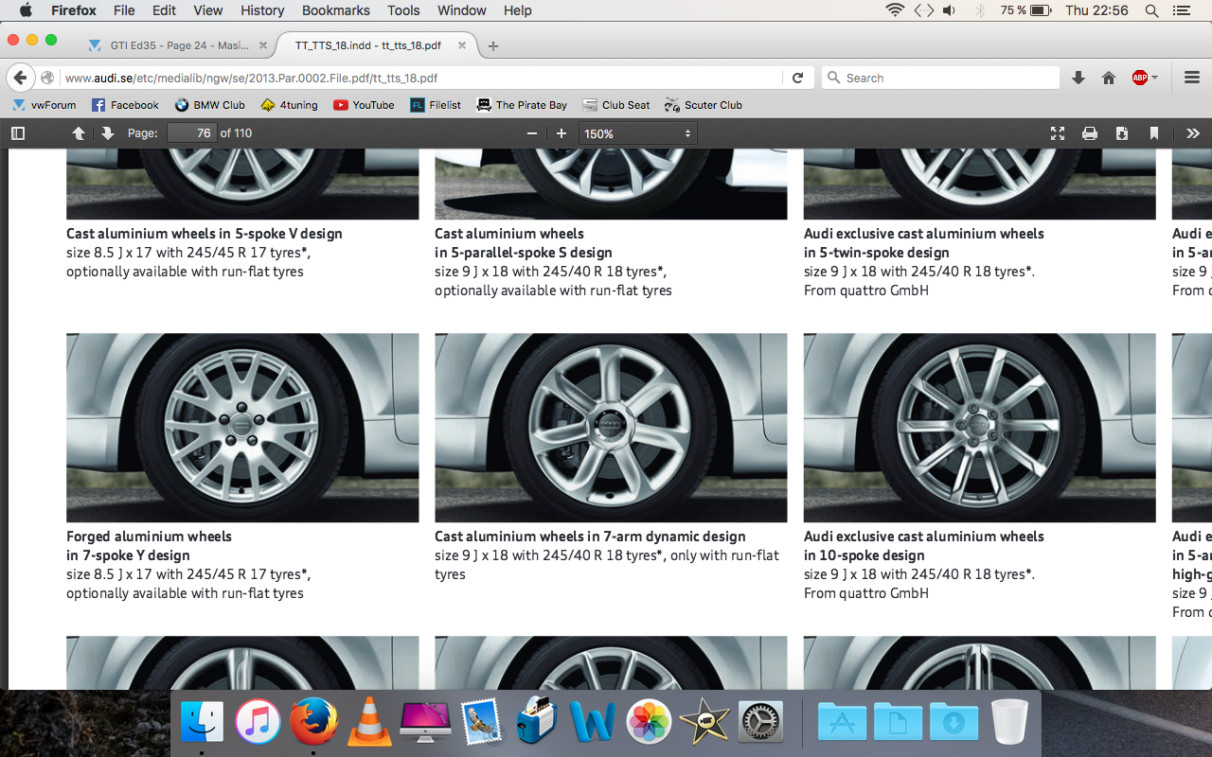
Task: Open Firefox hamburger menu
Action: tap(1192, 78)
